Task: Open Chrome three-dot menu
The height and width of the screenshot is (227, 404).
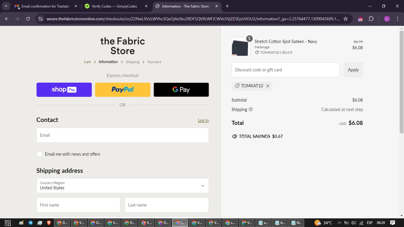Action: (x=398, y=19)
